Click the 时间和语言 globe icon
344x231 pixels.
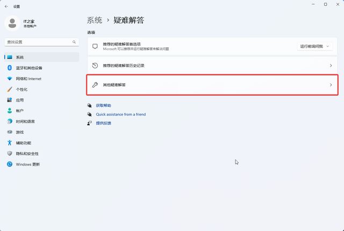pos(10,121)
